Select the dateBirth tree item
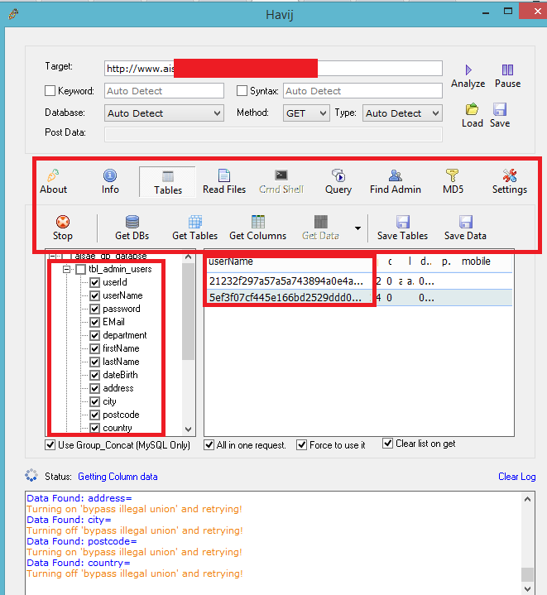The image size is (547, 595). click(x=120, y=375)
